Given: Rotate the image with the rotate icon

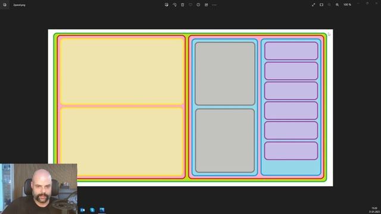Looking at the screenshot, I should click(174, 5).
